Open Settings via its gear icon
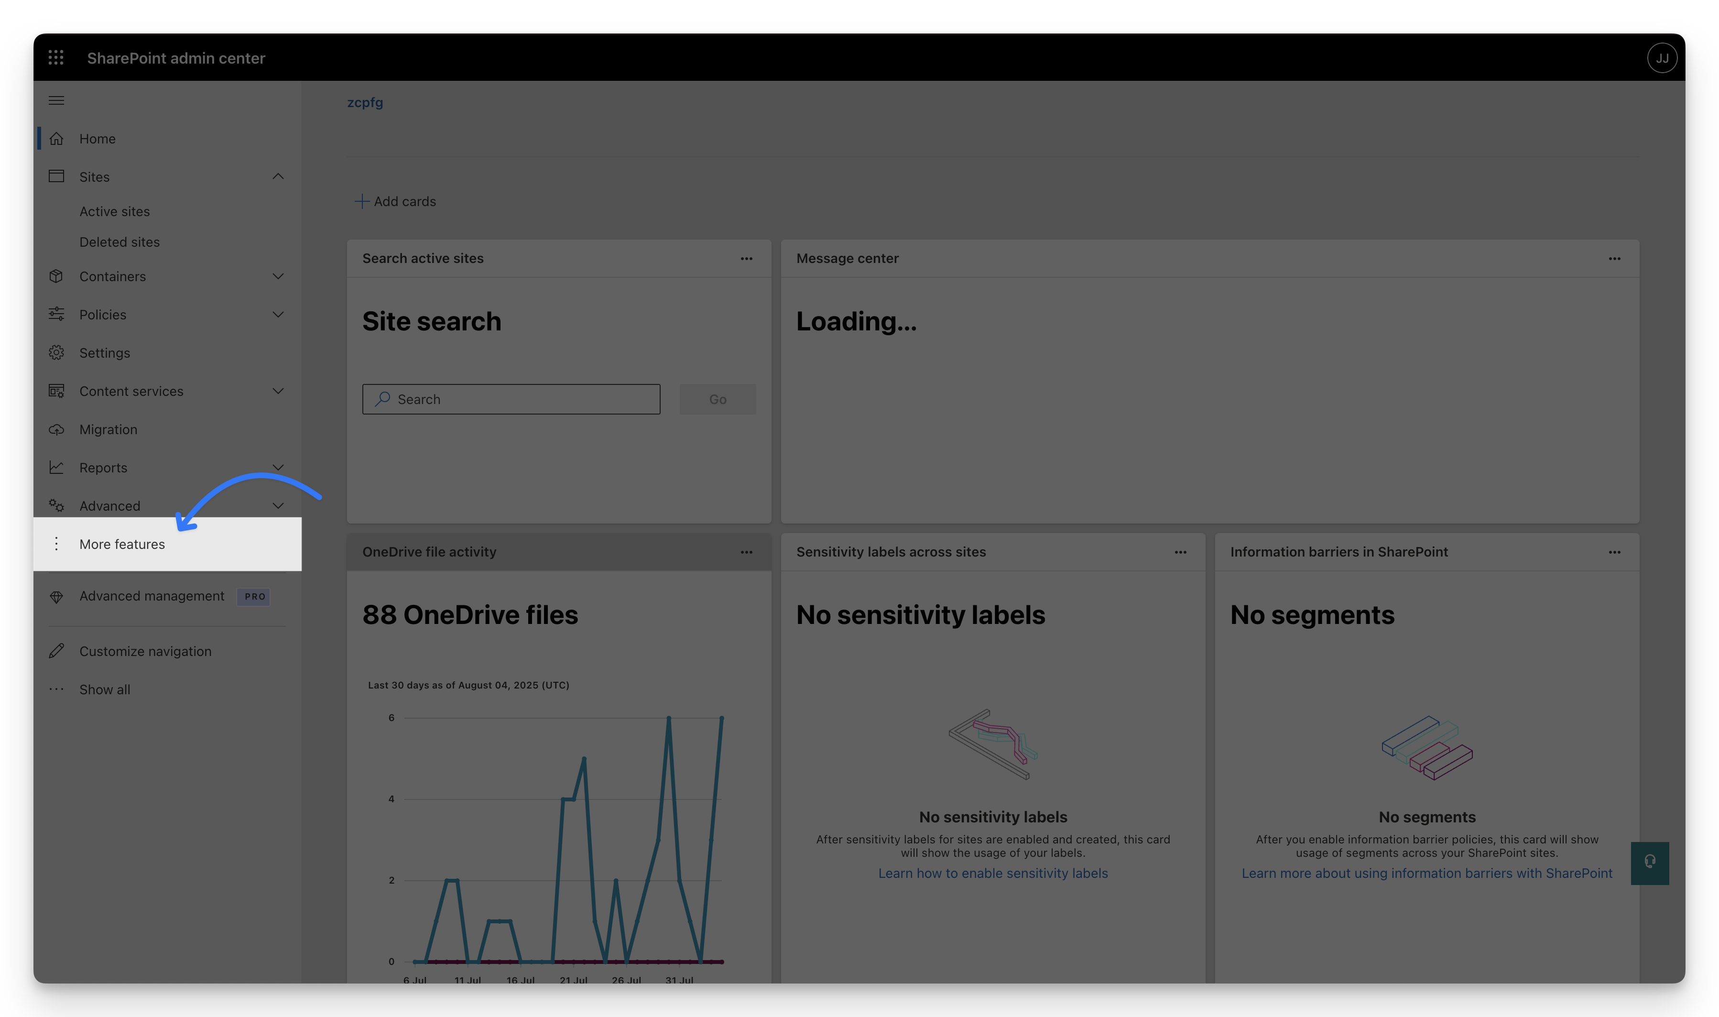Viewport: 1719px width, 1017px height. (x=57, y=352)
